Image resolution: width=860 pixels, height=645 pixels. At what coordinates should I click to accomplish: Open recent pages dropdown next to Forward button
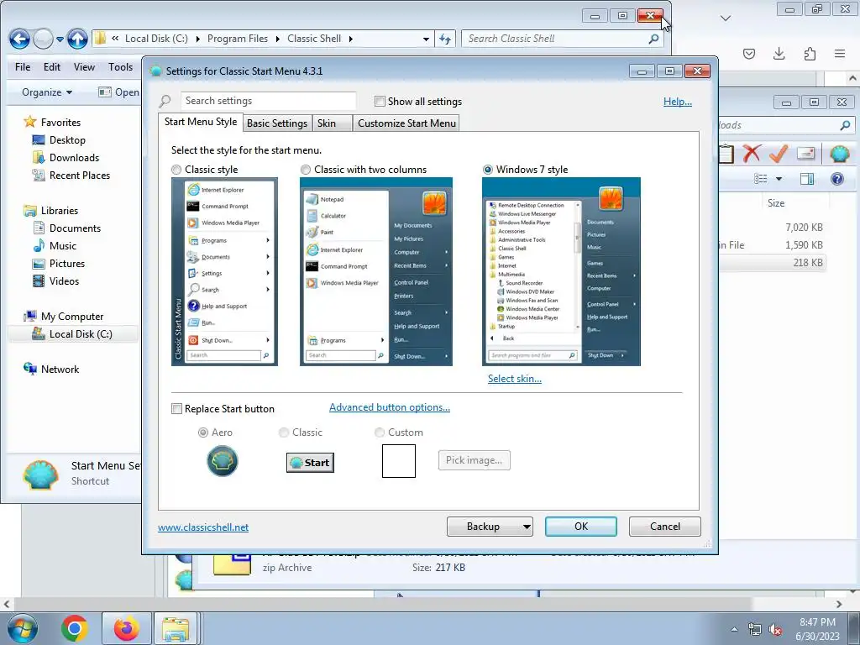pyautogui.click(x=60, y=39)
